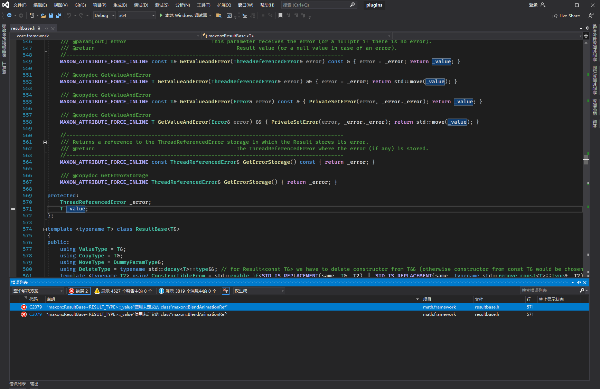This screenshot has width=600, height=389.
Task: Click the Save All icon
Action: (59, 16)
